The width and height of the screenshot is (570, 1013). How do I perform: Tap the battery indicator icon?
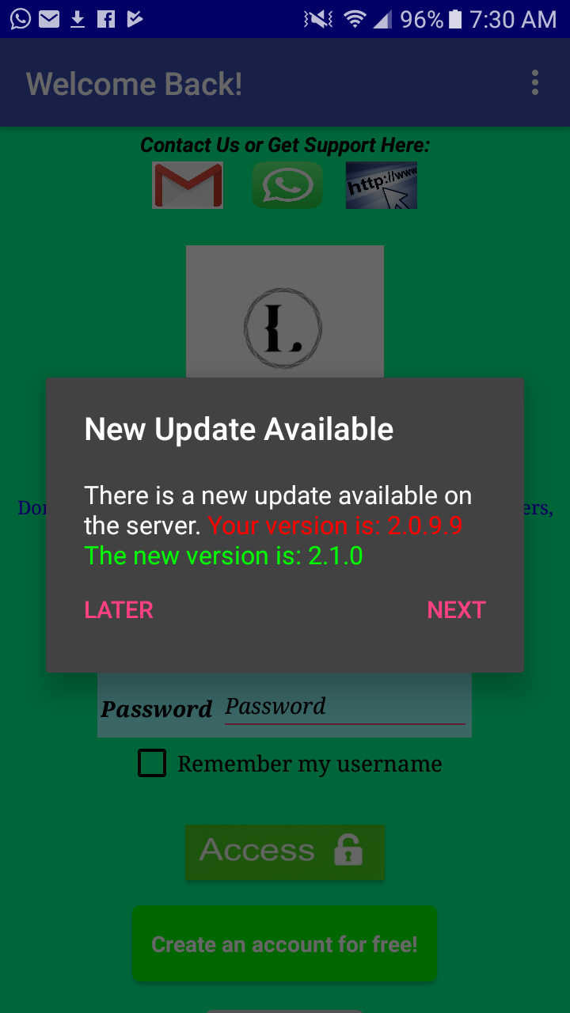(x=454, y=19)
